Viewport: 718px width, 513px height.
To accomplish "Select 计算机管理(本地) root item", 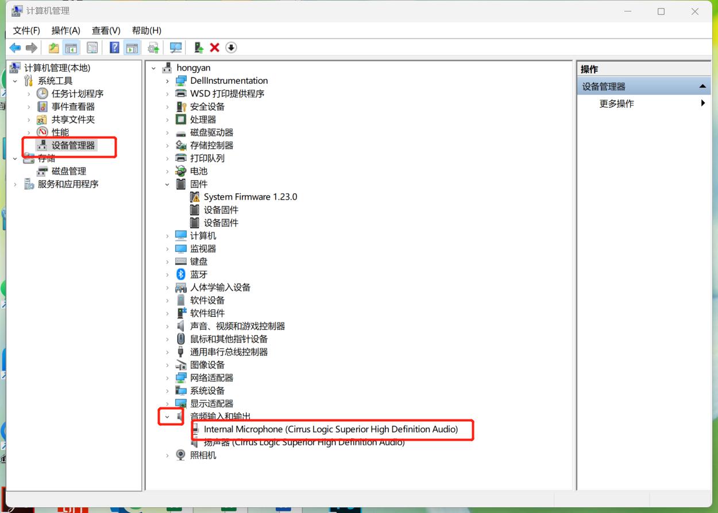I will tap(57, 68).
